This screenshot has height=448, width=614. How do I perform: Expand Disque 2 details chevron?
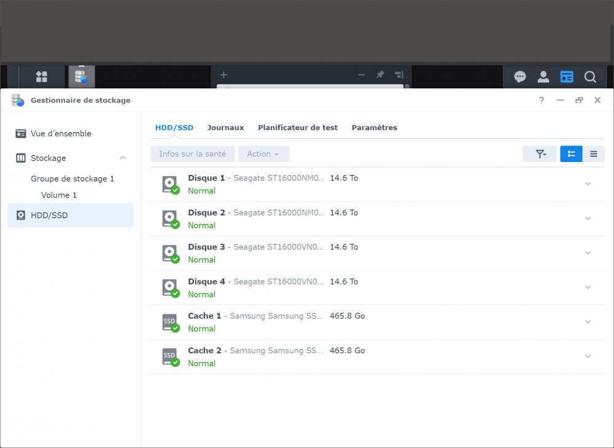[588, 218]
